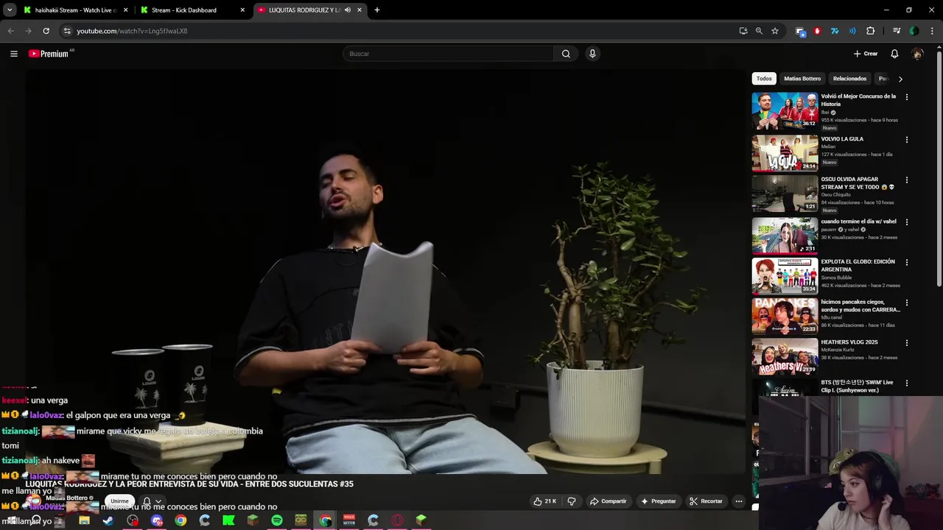The width and height of the screenshot is (943, 530).
Task: Open media controls playlist icon
Action: pos(897,31)
